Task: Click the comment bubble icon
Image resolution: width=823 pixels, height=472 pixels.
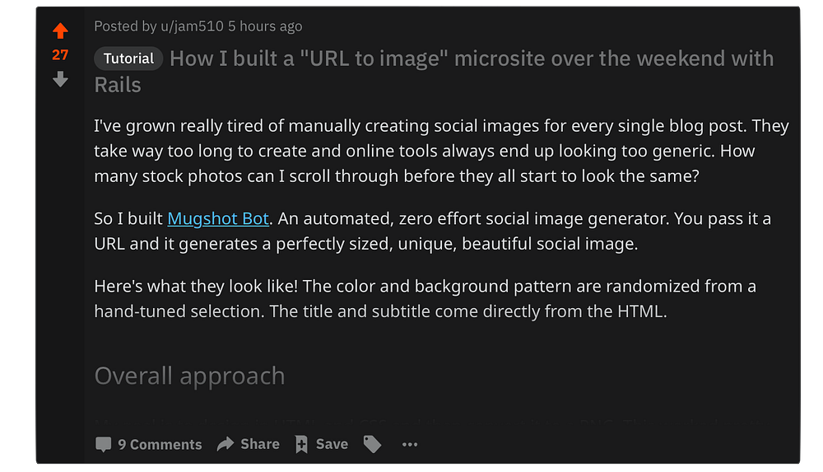Action: tap(103, 444)
